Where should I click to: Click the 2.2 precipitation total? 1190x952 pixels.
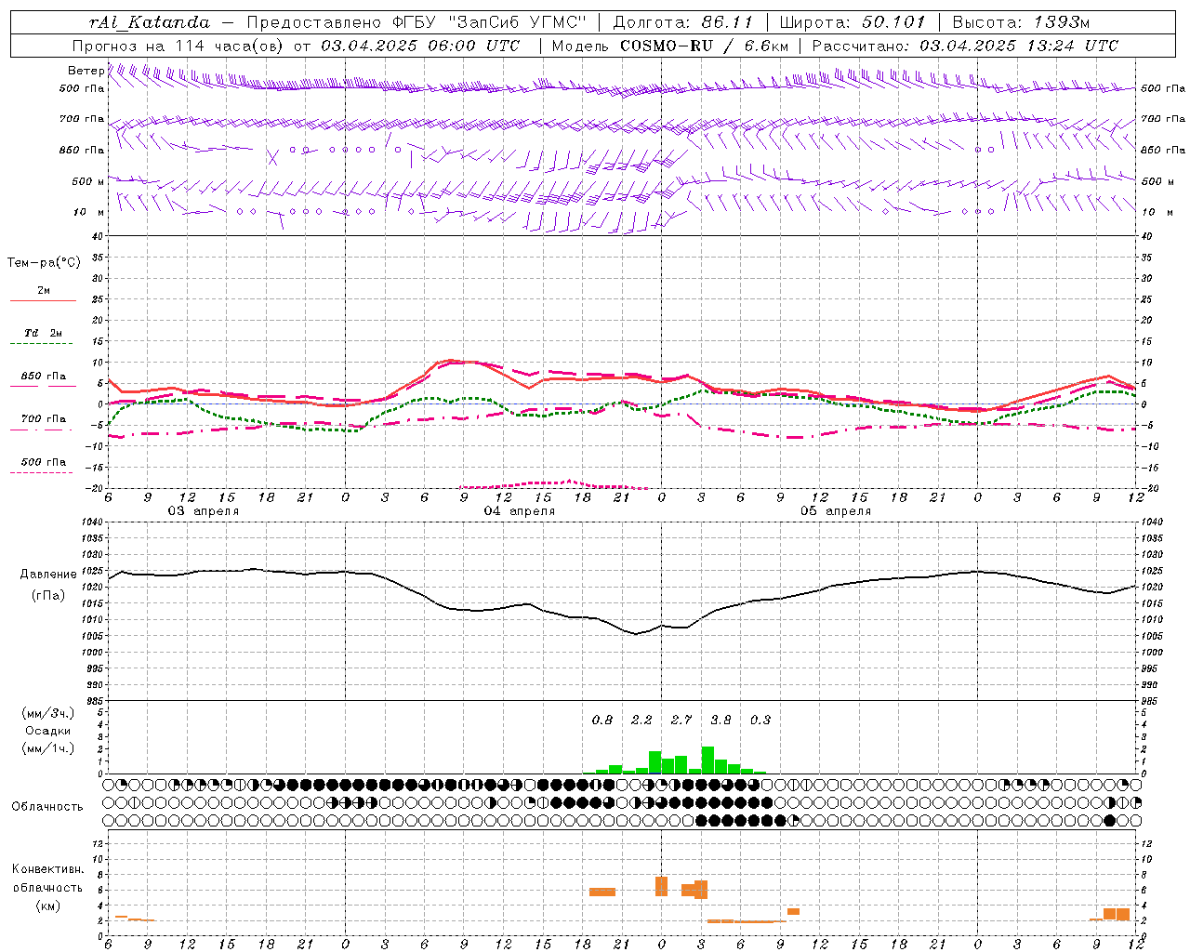(x=641, y=721)
